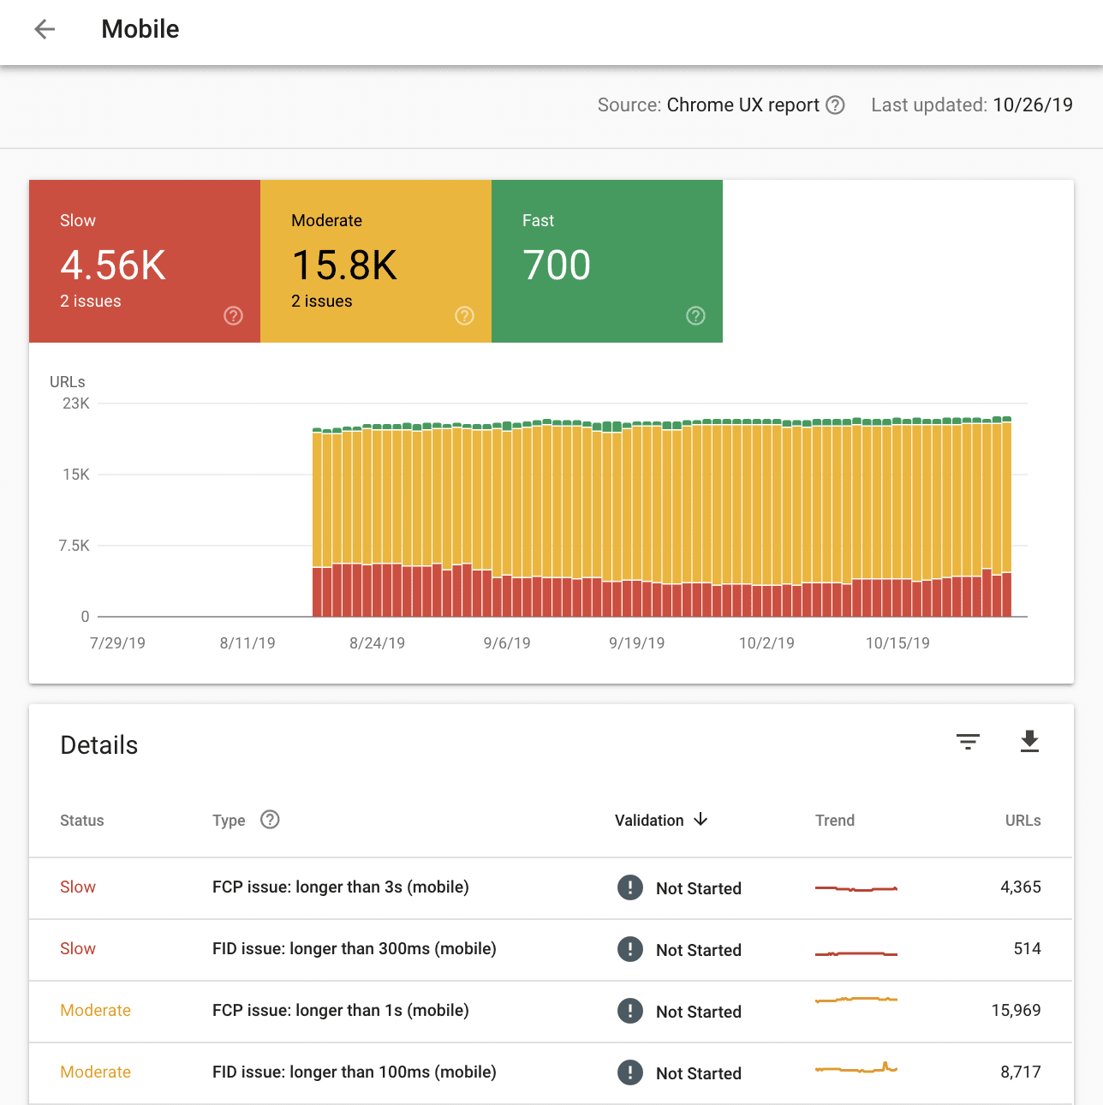Click the Status column header
The image size is (1103, 1105).
coord(81,820)
